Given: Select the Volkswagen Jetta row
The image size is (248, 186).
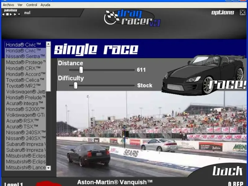Looking at the screenshot, I should point(25,92).
